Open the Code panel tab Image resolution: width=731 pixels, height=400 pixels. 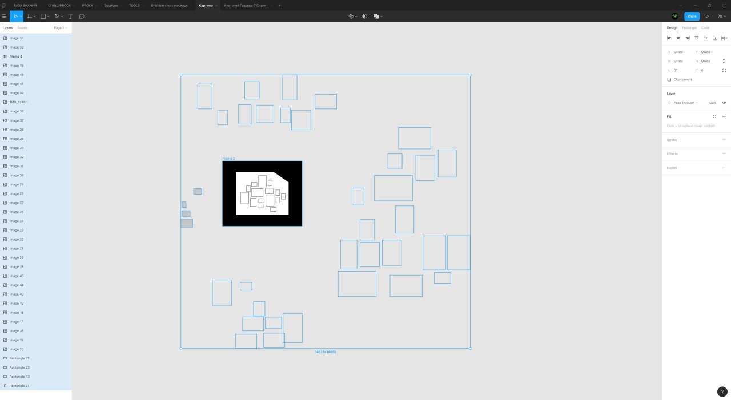[x=705, y=27]
